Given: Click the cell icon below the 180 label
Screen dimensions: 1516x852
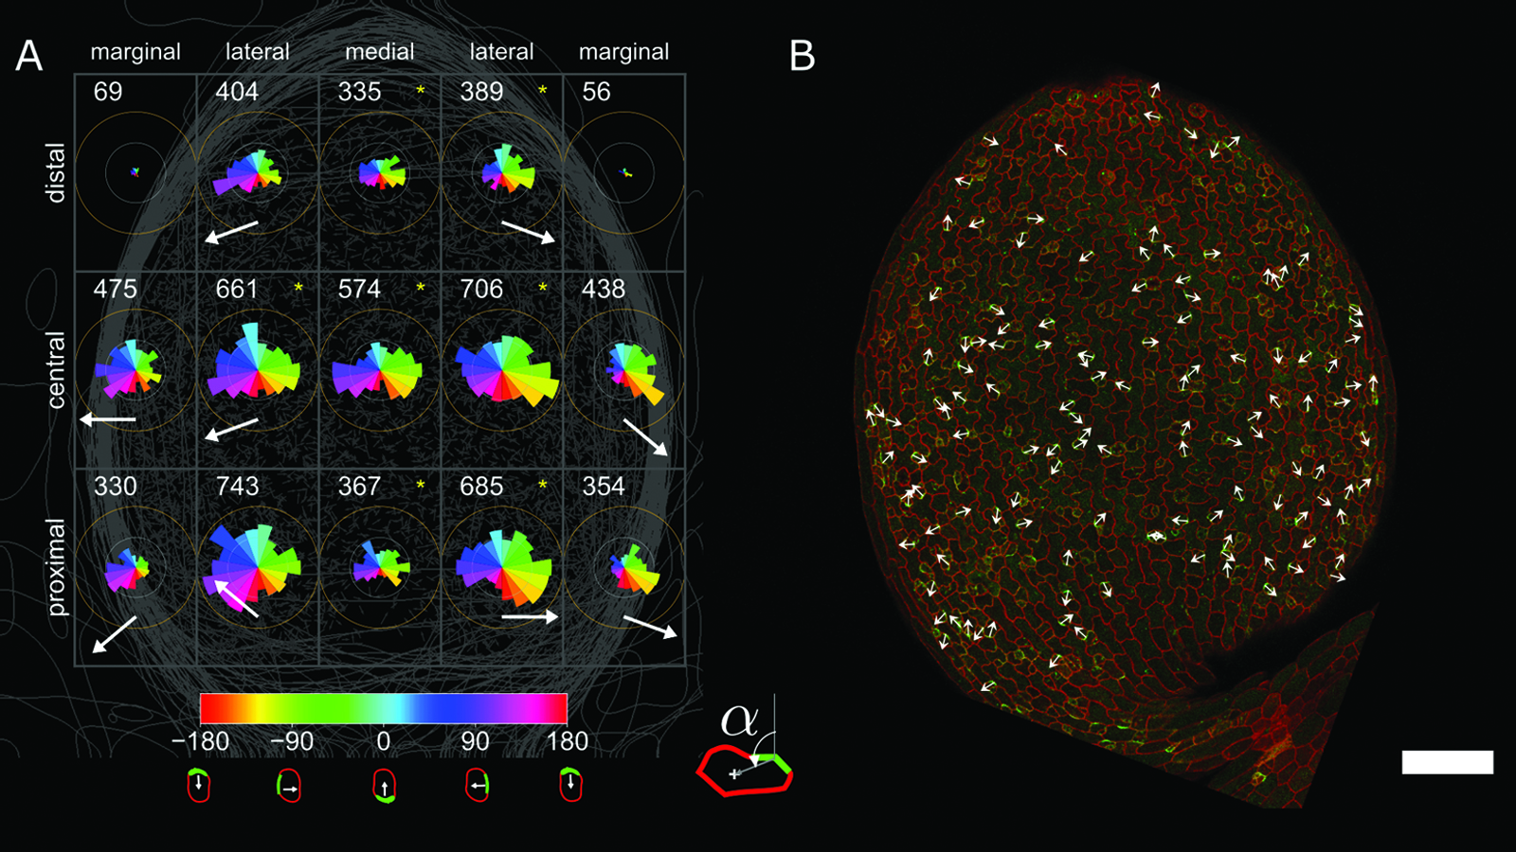Looking at the screenshot, I should tap(569, 786).
